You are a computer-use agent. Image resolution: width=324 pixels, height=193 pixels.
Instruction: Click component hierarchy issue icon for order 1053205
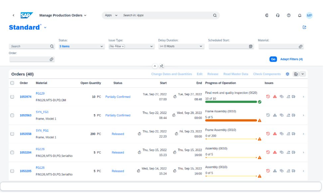tap(275, 171)
